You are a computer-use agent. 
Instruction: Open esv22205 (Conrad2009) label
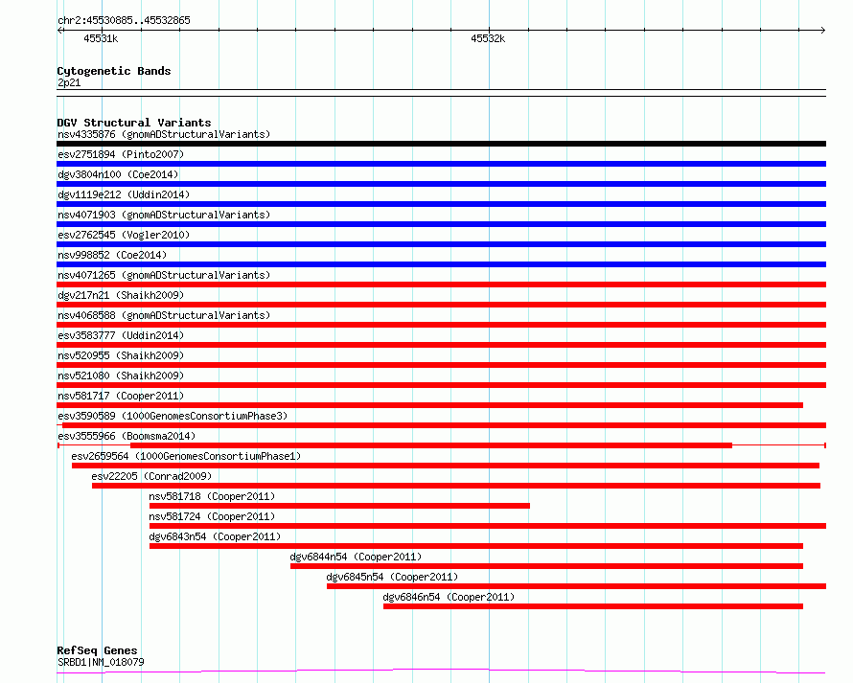tap(151, 476)
